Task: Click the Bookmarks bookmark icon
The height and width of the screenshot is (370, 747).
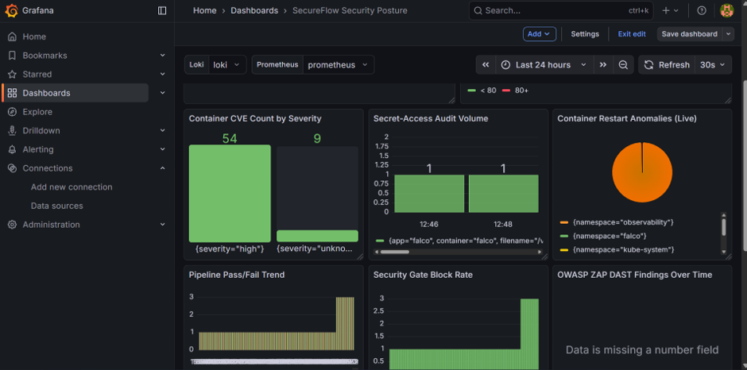Action: pos(13,56)
